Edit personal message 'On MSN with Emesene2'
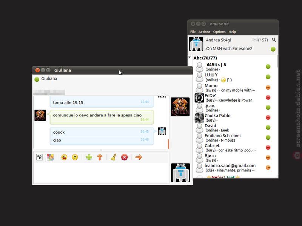 coord(229,49)
